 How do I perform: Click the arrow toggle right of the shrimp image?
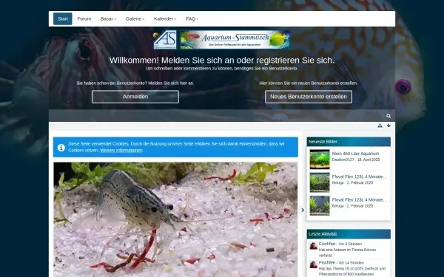pyautogui.click(x=303, y=210)
